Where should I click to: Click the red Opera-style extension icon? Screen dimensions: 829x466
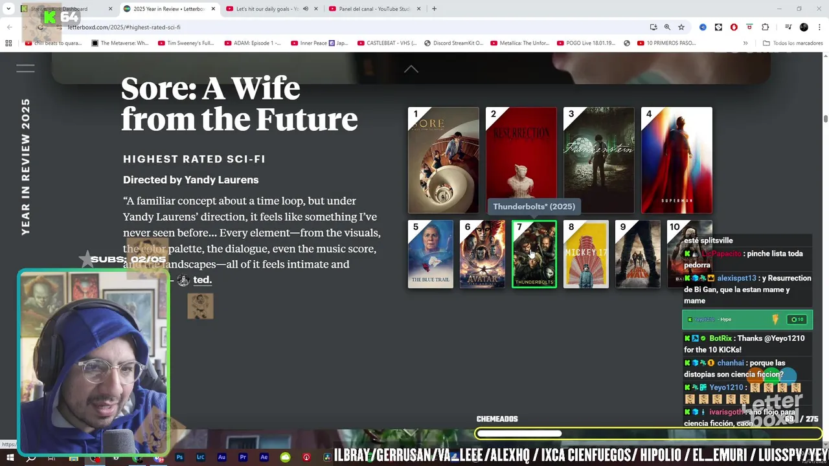coord(734,27)
